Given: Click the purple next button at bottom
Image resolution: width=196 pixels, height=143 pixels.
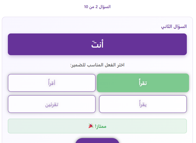Looking at the screenshot, I should [97, 141].
